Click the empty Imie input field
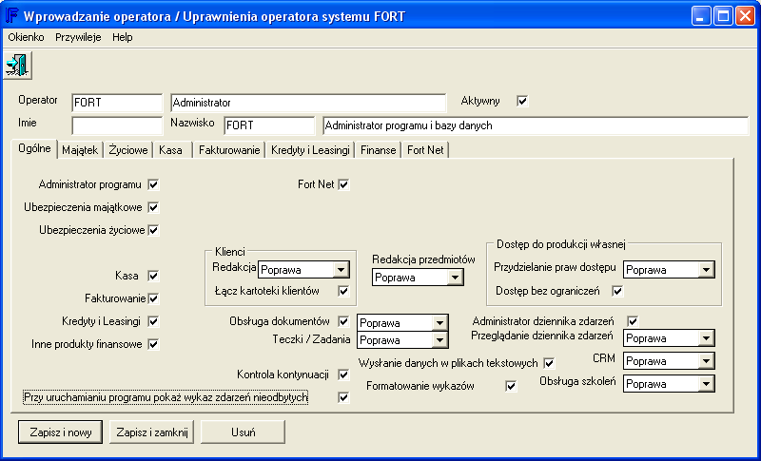 (x=117, y=125)
